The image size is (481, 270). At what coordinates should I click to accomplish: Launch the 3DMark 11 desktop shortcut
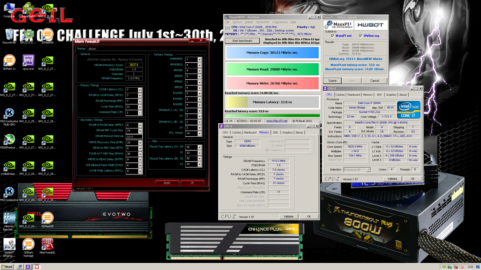(9, 62)
